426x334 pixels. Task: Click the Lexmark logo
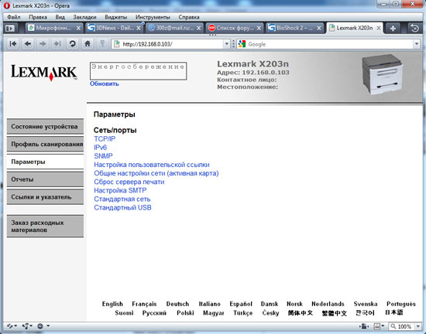(x=44, y=73)
